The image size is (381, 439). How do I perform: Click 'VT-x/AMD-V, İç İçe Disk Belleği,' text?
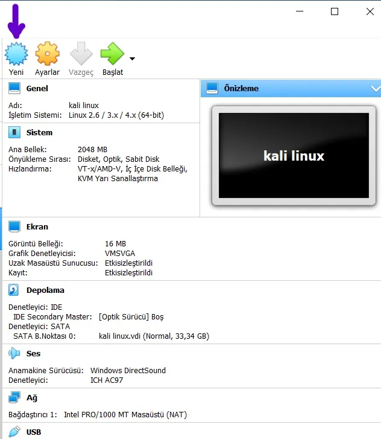tap(133, 169)
